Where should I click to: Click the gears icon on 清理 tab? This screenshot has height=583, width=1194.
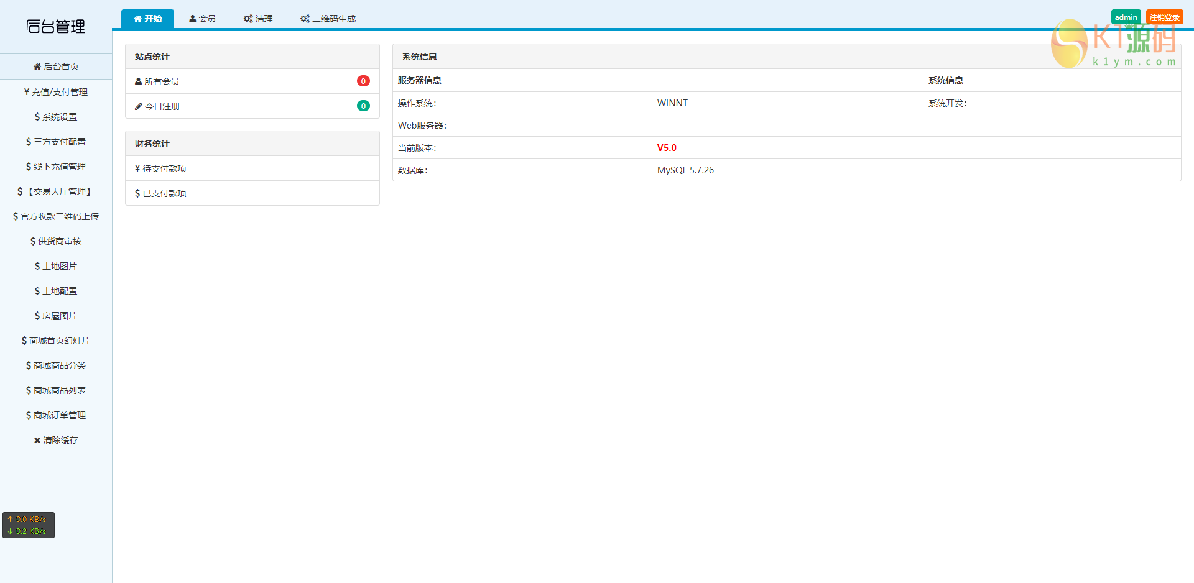click(248, 19)
